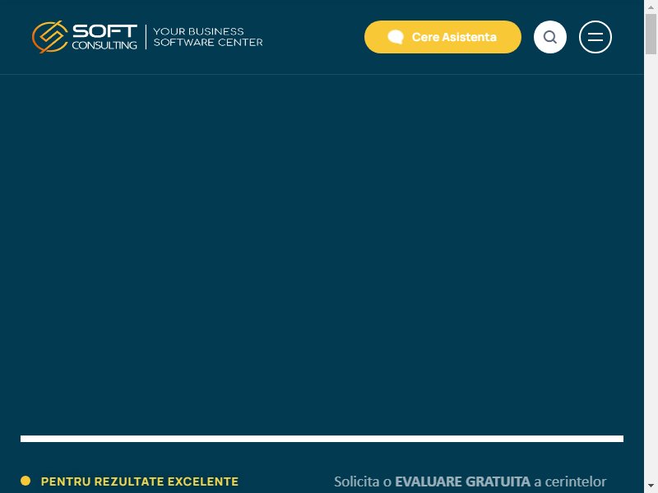The height and width of the screenshot is (493, 658).
Task: Click the page scrollbar down arrow
Action: coord(651,486)
